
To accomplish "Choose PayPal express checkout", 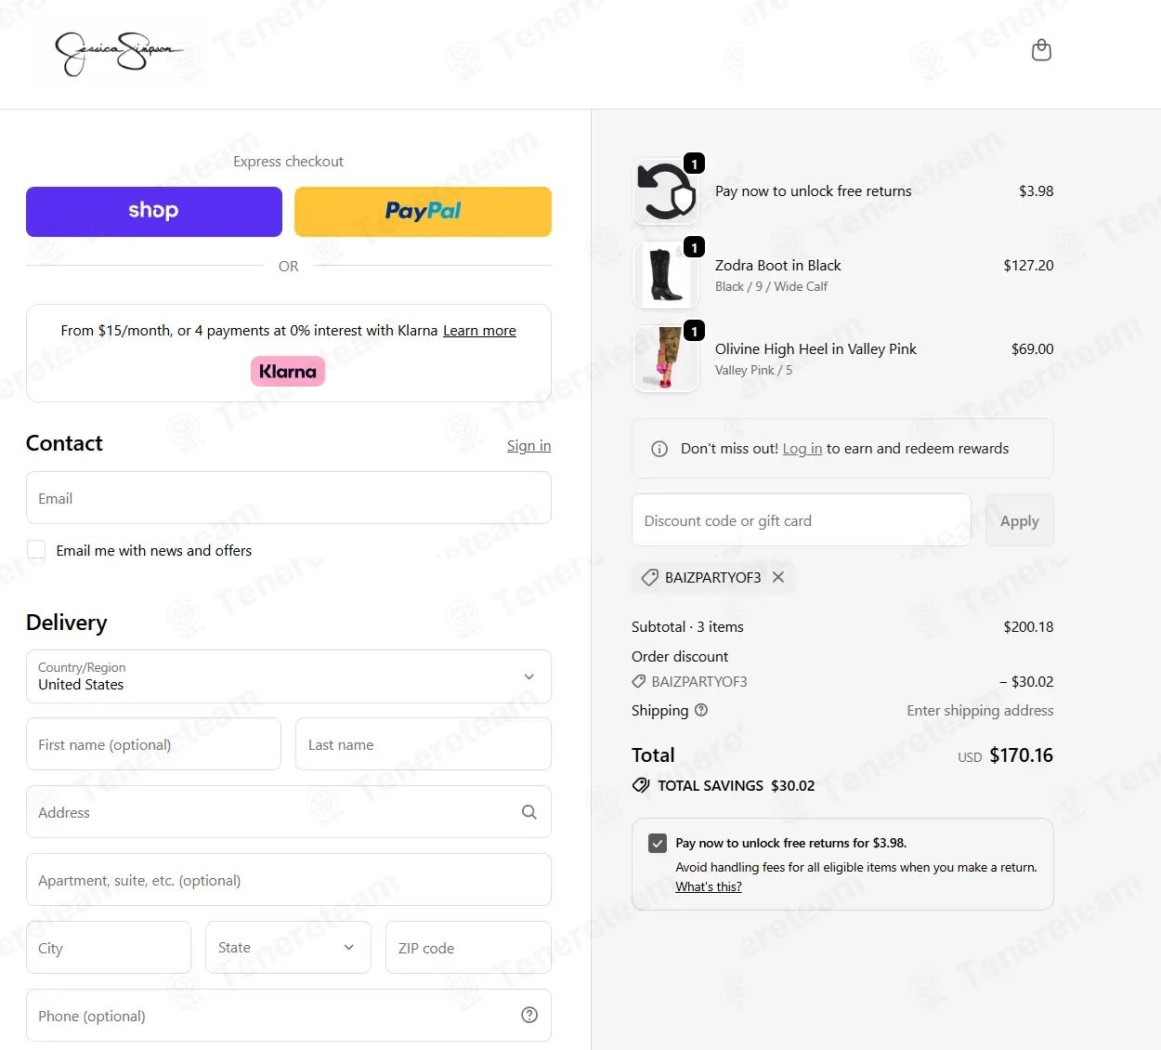I will pos(423,212).
